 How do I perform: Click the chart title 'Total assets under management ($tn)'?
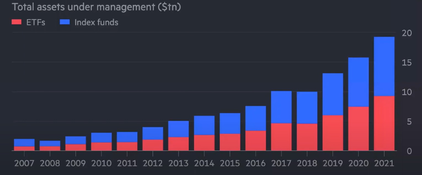click(x=96, y=7)
